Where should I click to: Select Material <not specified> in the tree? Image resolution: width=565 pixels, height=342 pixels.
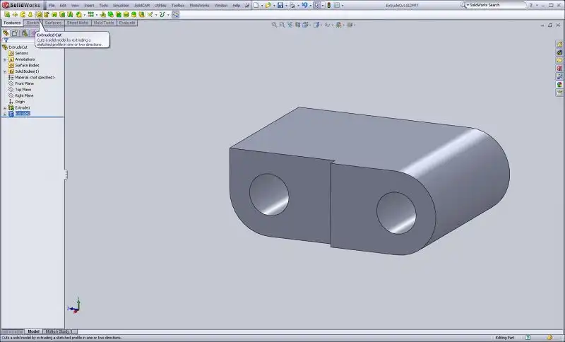(x=35, y=77)
